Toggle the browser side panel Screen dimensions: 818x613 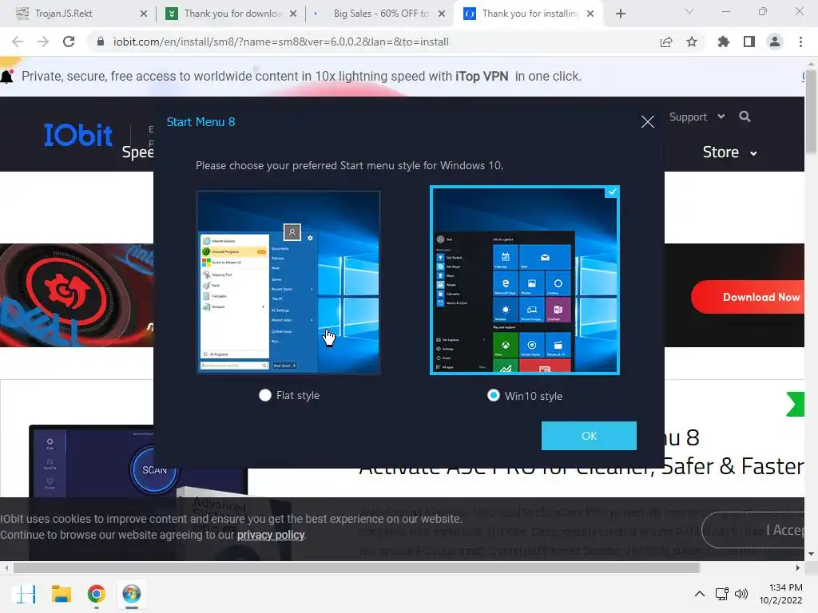click(749, 42)
